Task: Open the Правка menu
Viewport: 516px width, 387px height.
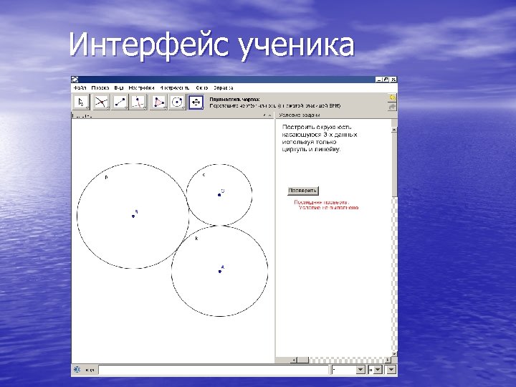Action: coord(100,88)
